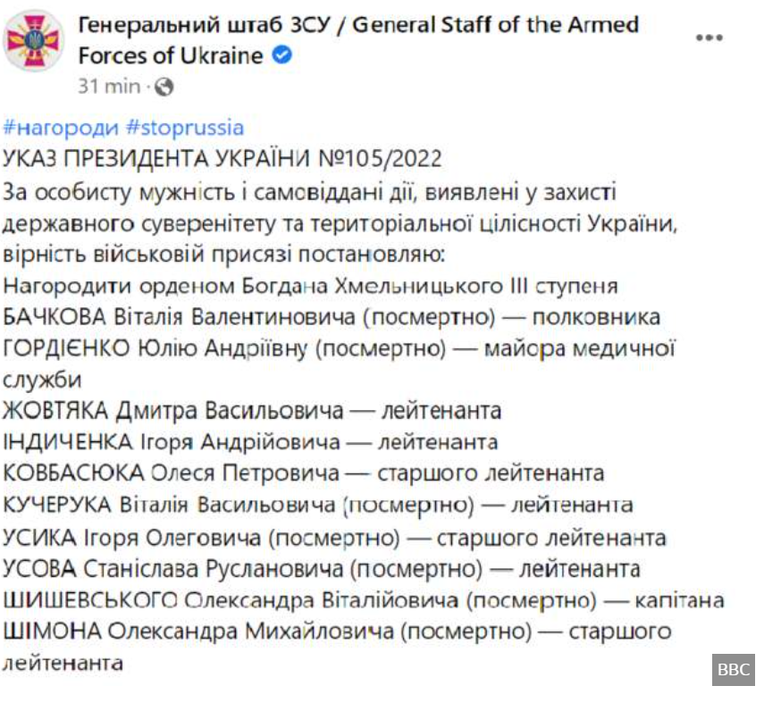Click the BBC watermark badge
Image resolution: width=781 pixels, height=711 pixels.
pyautogui.click(x=733, y=670)
